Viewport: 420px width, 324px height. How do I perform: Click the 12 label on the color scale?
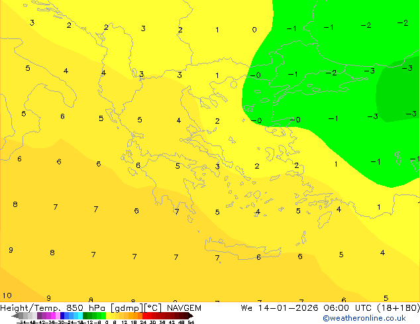click(125, 323)
